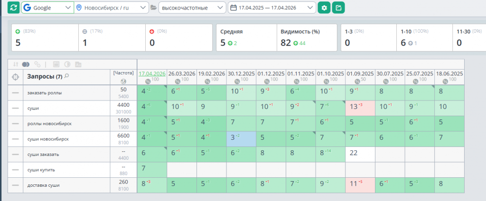486x201 pixels.
Task: Open the Новосибирск / ru region dropdown
Action: coord(111,8)
